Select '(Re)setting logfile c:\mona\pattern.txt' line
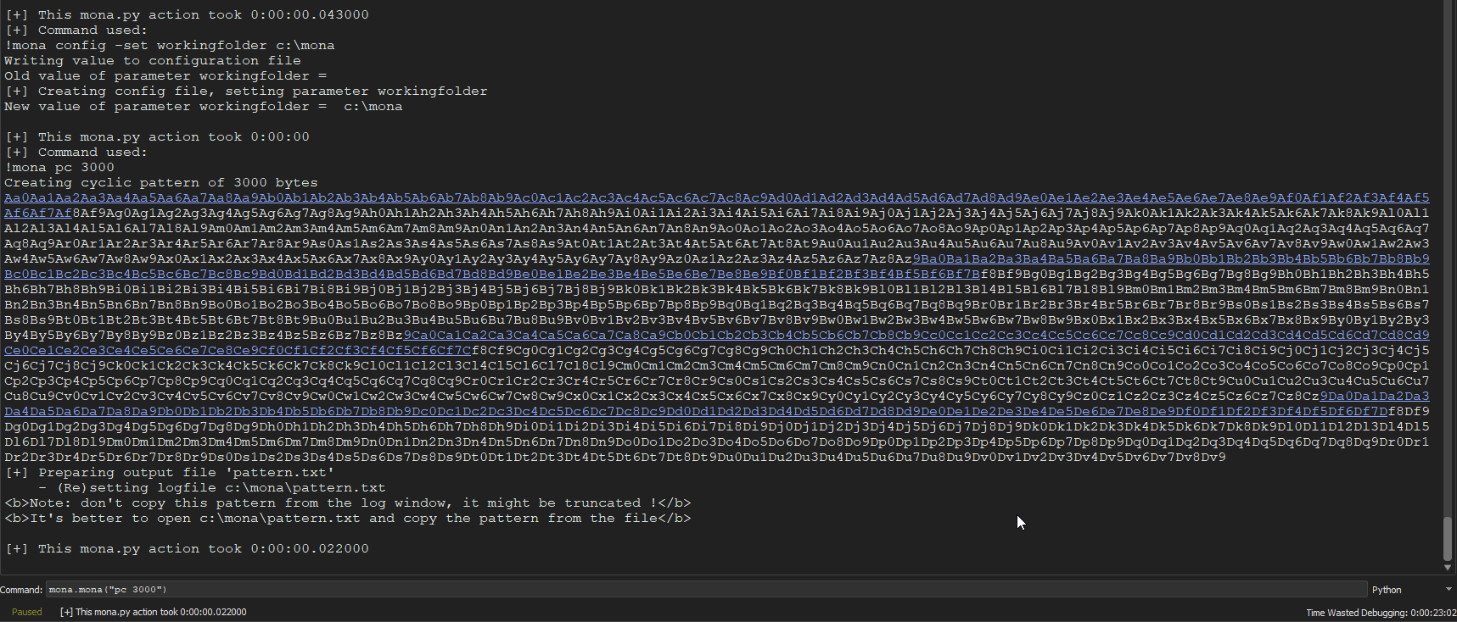The height and width of the screenshot is (622, 1457). 212,488
